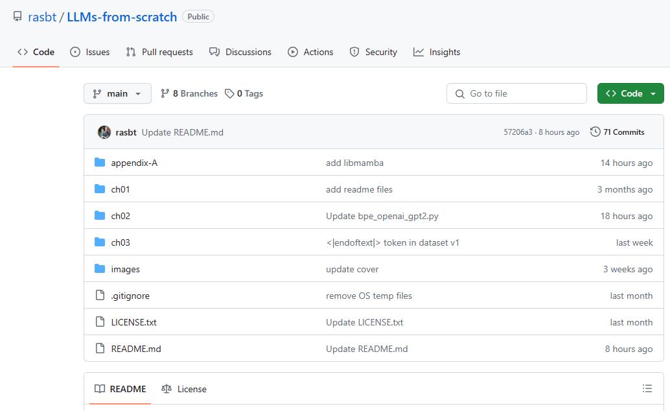Open the rasbt owner profile link

(42, 17)
